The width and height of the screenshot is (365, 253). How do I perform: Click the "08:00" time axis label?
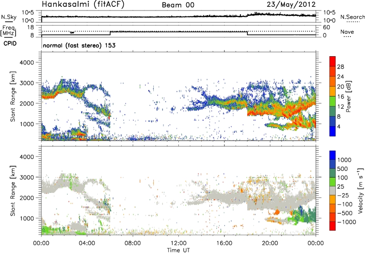[133, 243]
